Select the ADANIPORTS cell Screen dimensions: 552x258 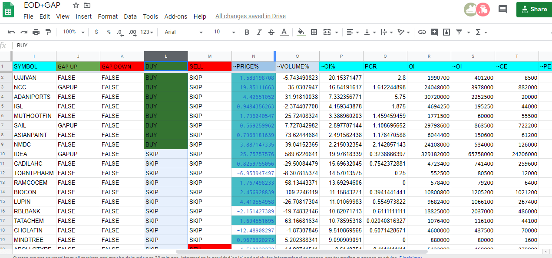pyautogui.click(x=34, y=97)
